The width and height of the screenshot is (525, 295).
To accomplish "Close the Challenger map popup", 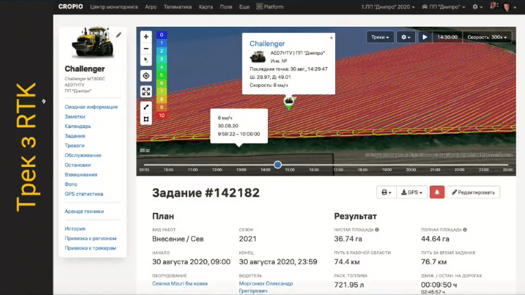I will pos(331,38).
